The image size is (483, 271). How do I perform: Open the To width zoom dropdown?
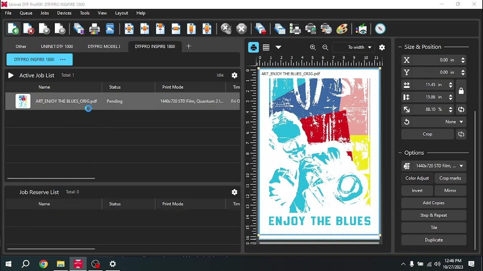click(x=354, y=47)
